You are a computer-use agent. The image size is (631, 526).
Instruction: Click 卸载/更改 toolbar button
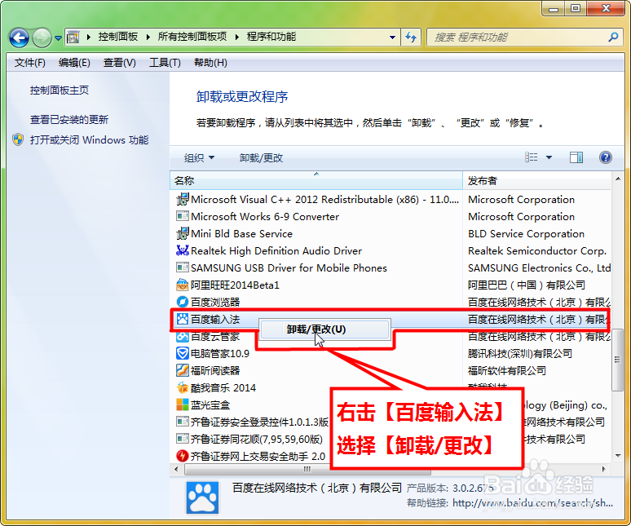pyautogui.click(x=261, y=157)
